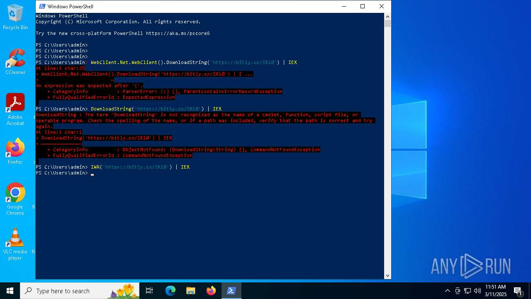This screenshot has width=531, height=299.
Task: Launch Microsoft Edge from the taskbar
Action: point(171,291)
